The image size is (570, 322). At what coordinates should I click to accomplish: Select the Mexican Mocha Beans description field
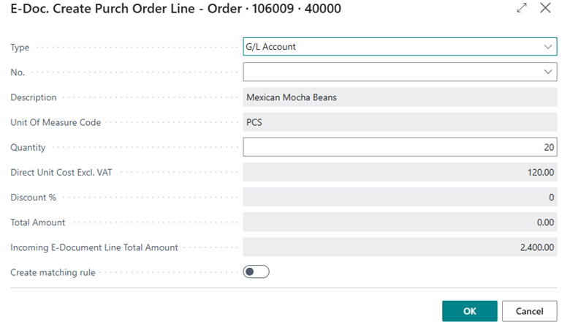[400, 97]
